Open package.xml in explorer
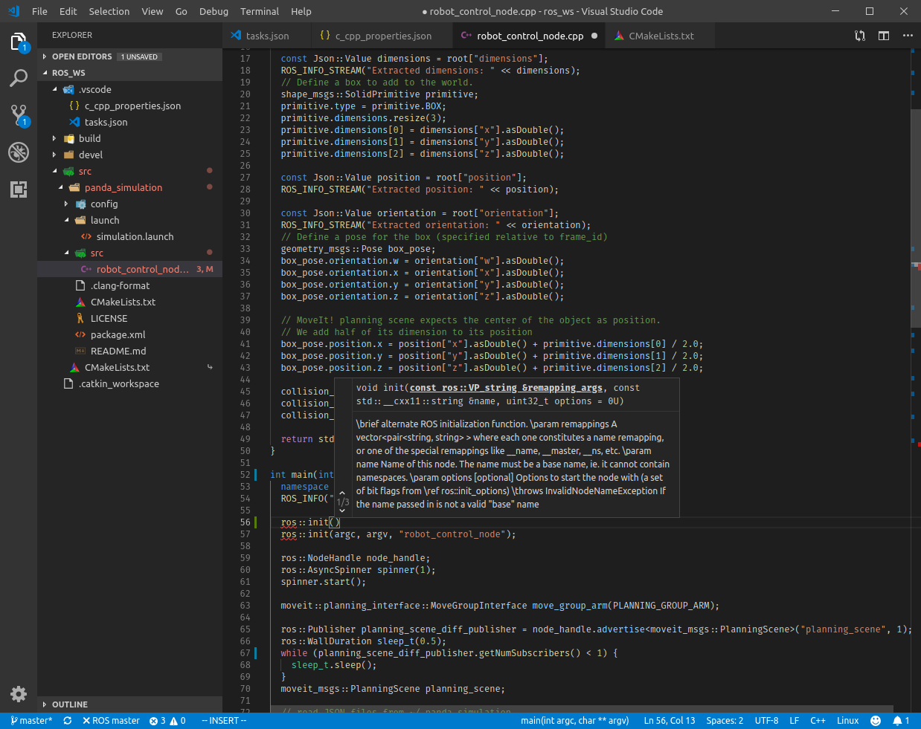This screenshot has width=921, height=729. click(x=129, y=334)
